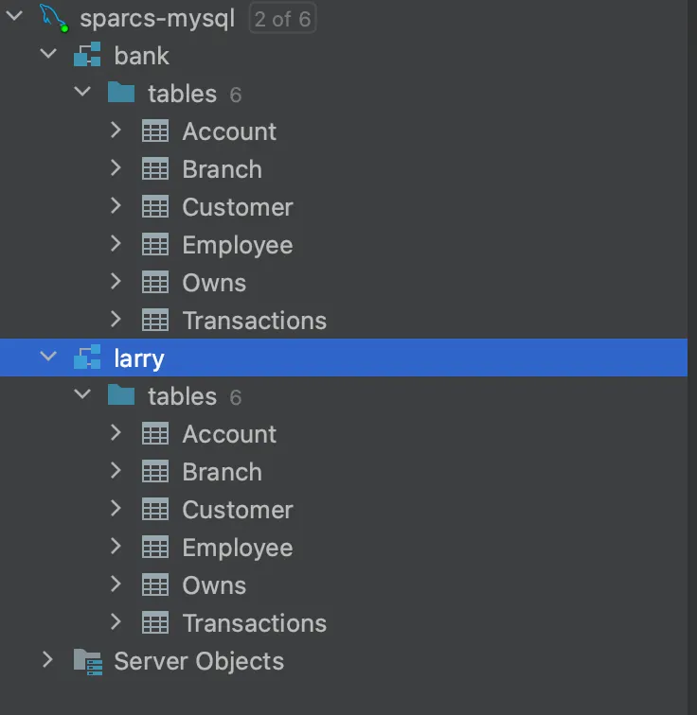Click the larry schema icon
Viewport: 697px width, 715px height.
(87, 357)
